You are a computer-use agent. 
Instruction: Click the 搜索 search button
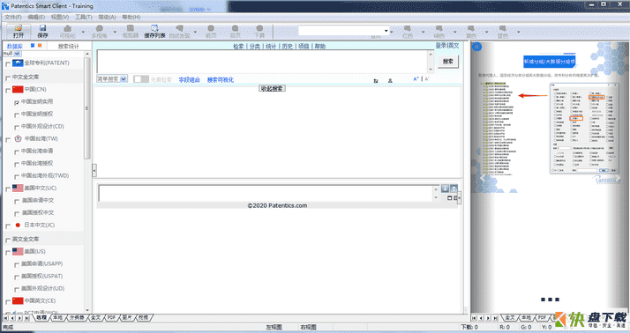[x=448, y=62]
